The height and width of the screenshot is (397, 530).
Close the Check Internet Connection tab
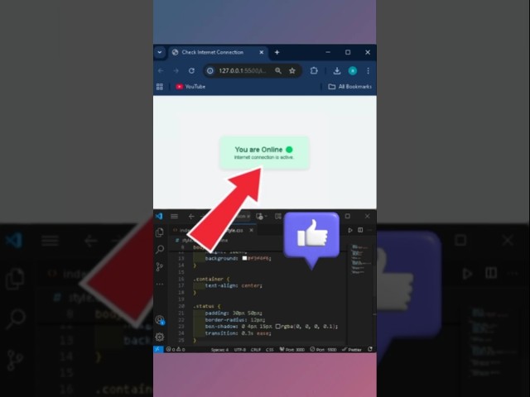click(262, 52)
